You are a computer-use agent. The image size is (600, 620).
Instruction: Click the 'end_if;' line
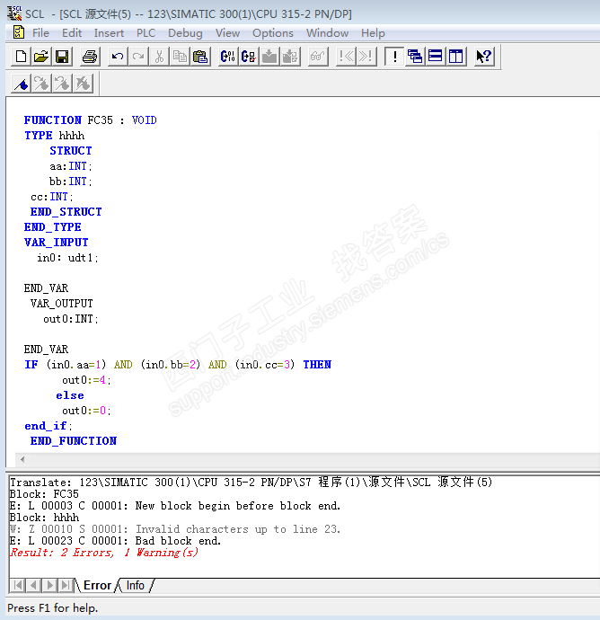click(x=49, y=426)
